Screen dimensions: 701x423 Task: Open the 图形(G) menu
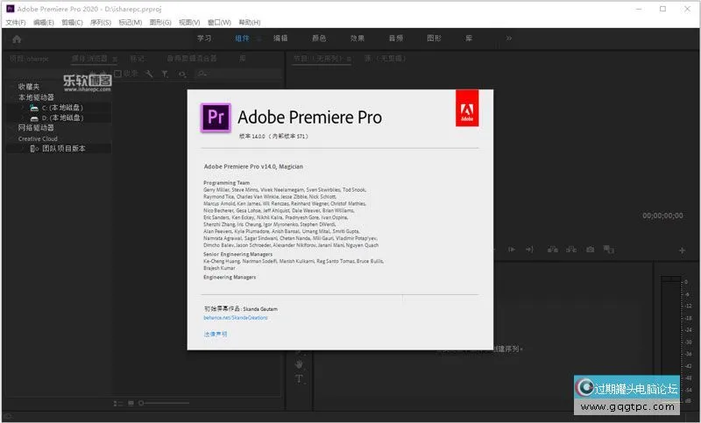(x=160, y=23)
